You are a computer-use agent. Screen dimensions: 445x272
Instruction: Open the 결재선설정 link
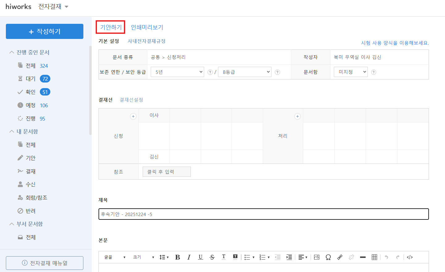click(131, 100)
